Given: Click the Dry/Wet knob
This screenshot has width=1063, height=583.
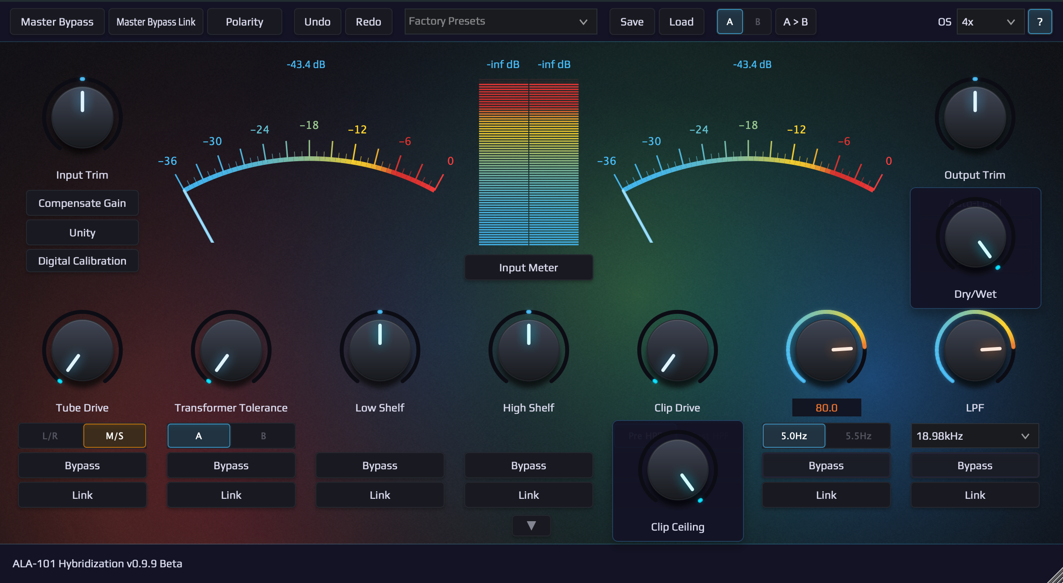Looking at the screenshot, I should 975,237.
